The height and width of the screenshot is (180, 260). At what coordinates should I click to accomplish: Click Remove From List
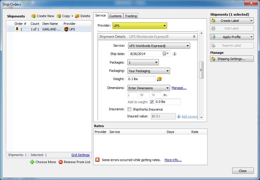[75, 162]
